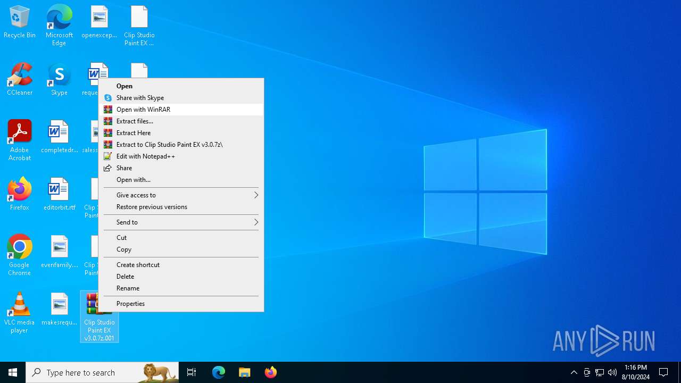Extract to Clip Studio Paint EX v3.0.7z\ folder
Image resolution: width=681 pixels, height=383 pixels.
[x=181, y=145]
